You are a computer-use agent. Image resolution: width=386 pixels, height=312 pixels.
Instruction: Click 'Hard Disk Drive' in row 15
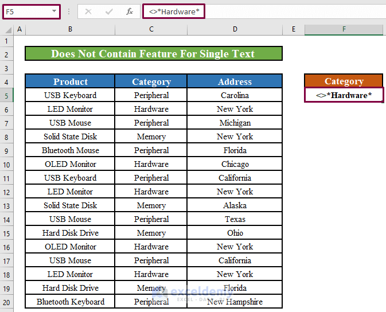click(x=70, y=233)
